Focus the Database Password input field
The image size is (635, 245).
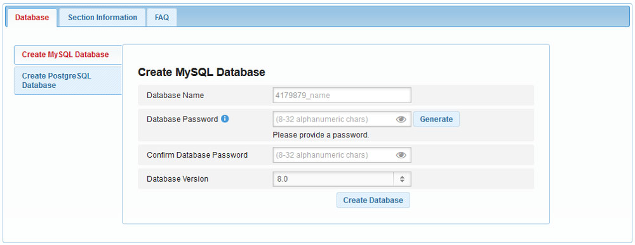pos(342,120)
